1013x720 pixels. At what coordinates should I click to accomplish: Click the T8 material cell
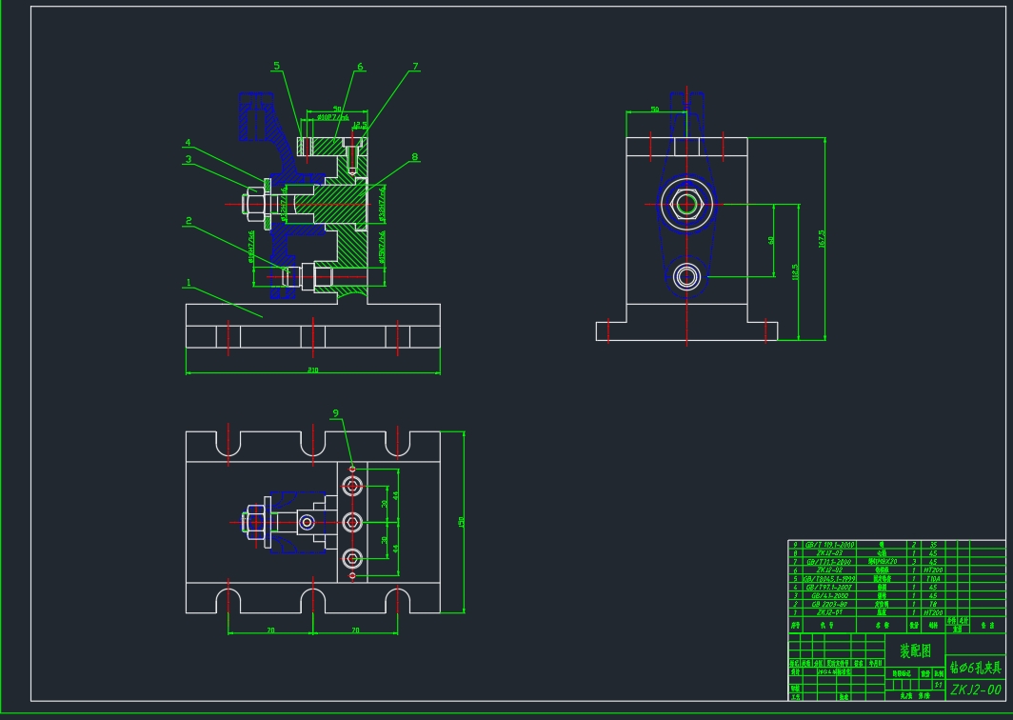(933, 604)
